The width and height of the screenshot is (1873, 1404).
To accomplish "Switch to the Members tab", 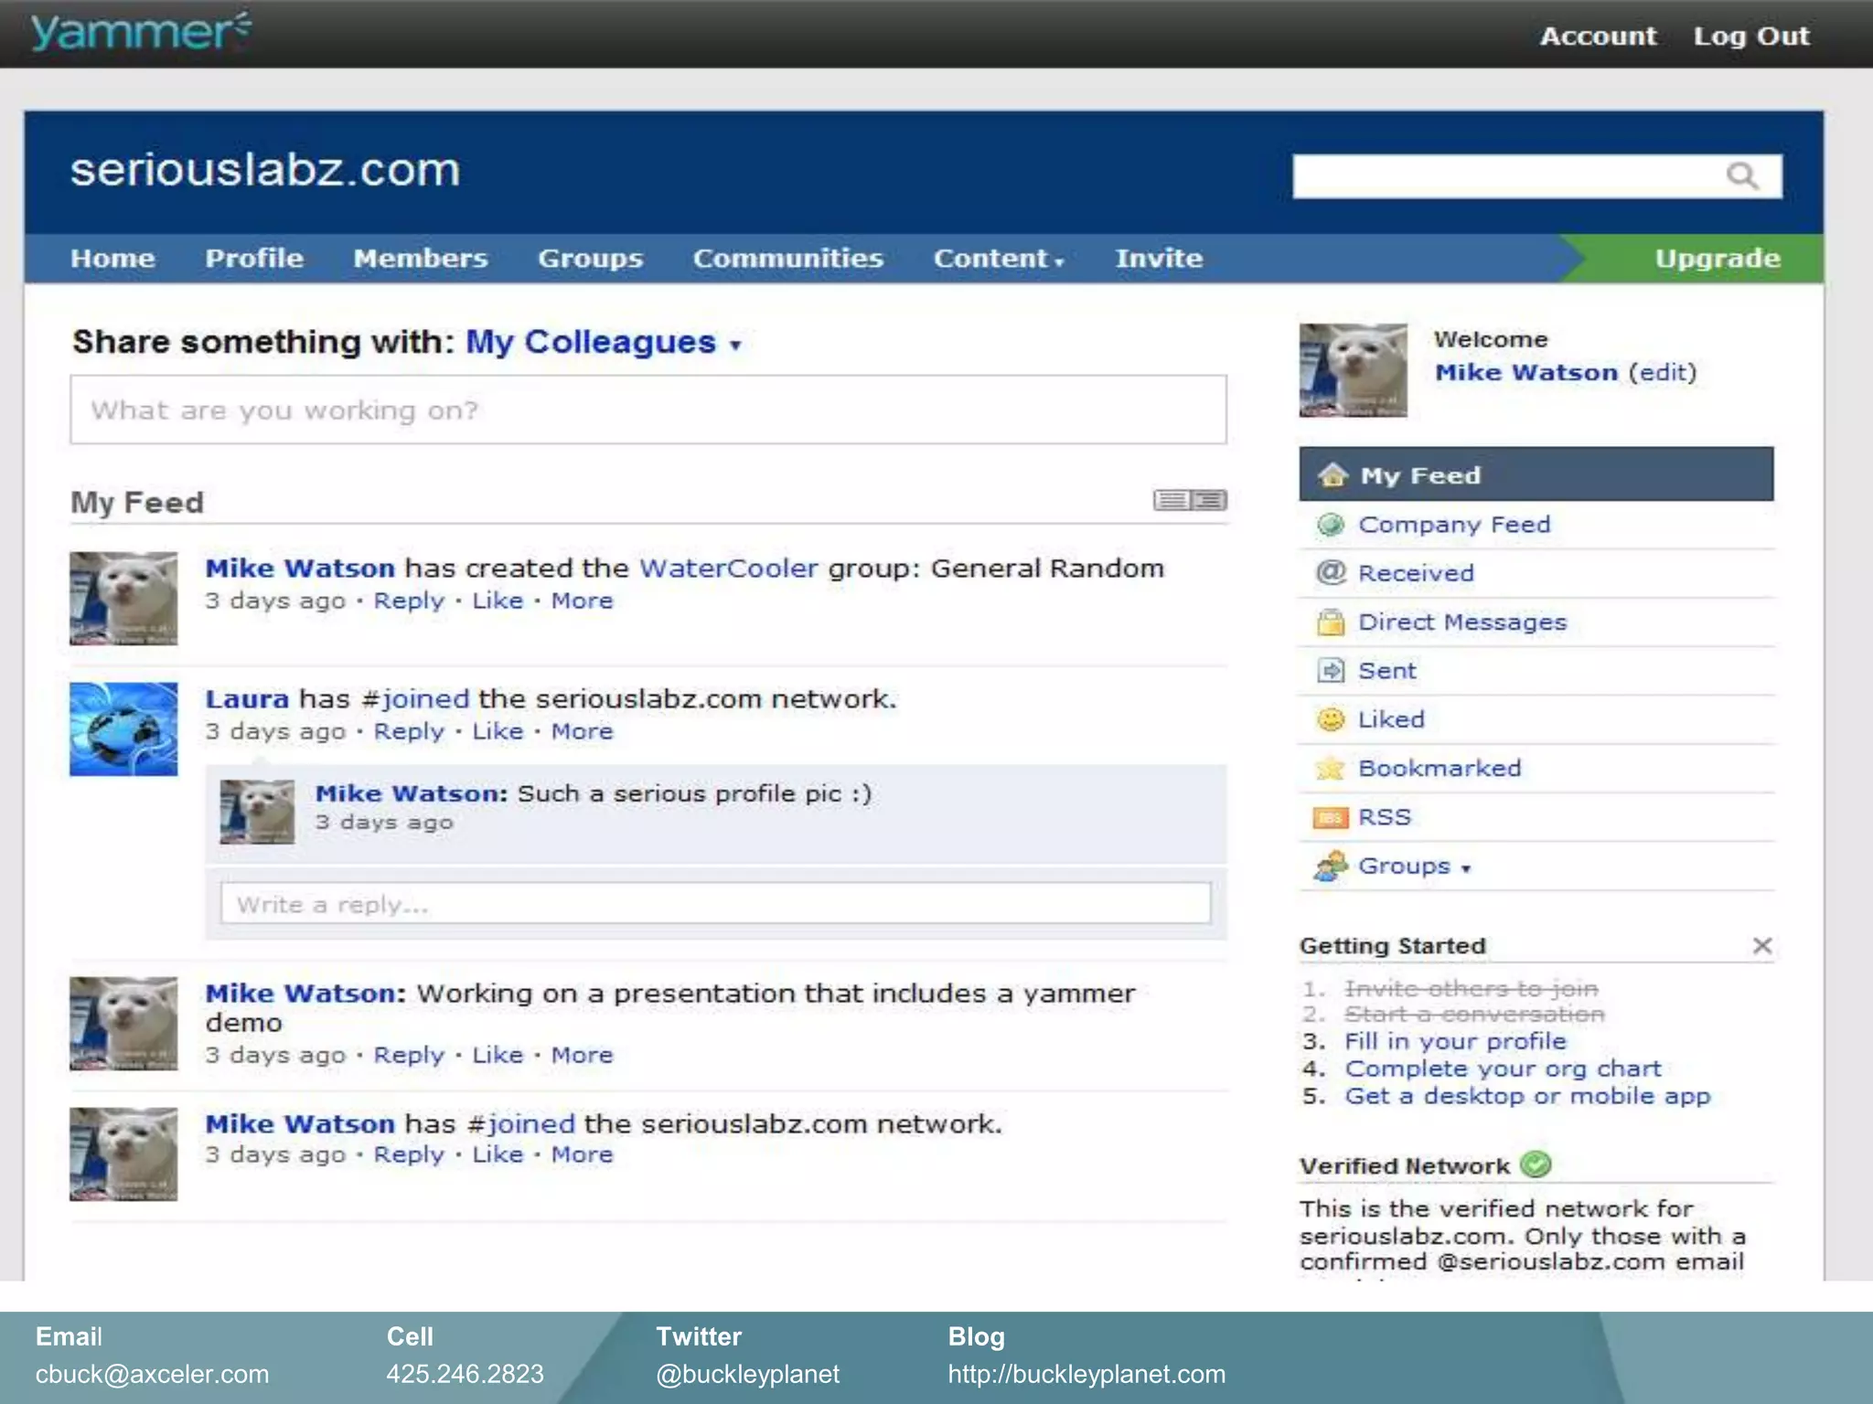I will (x=421, y=259).
